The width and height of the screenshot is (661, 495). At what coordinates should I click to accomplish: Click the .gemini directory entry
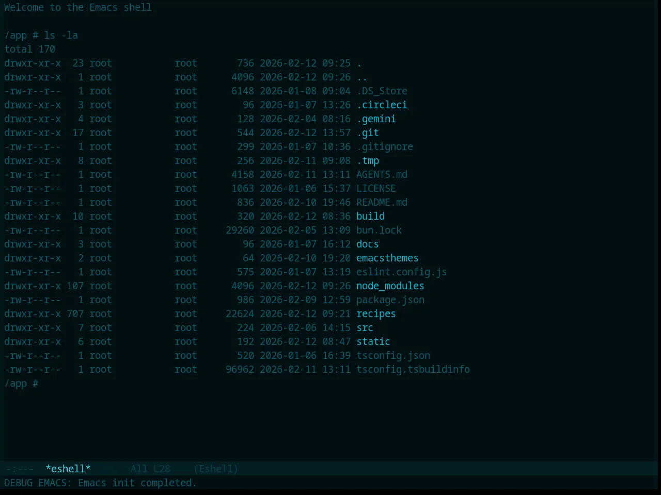376,119
